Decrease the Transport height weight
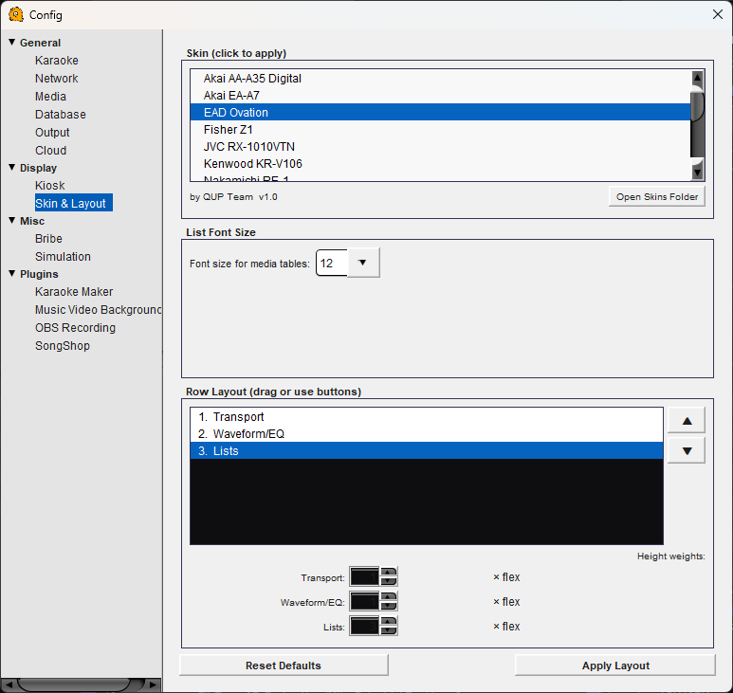This screenshot has height=693, width=733. [x=389, y=581]
